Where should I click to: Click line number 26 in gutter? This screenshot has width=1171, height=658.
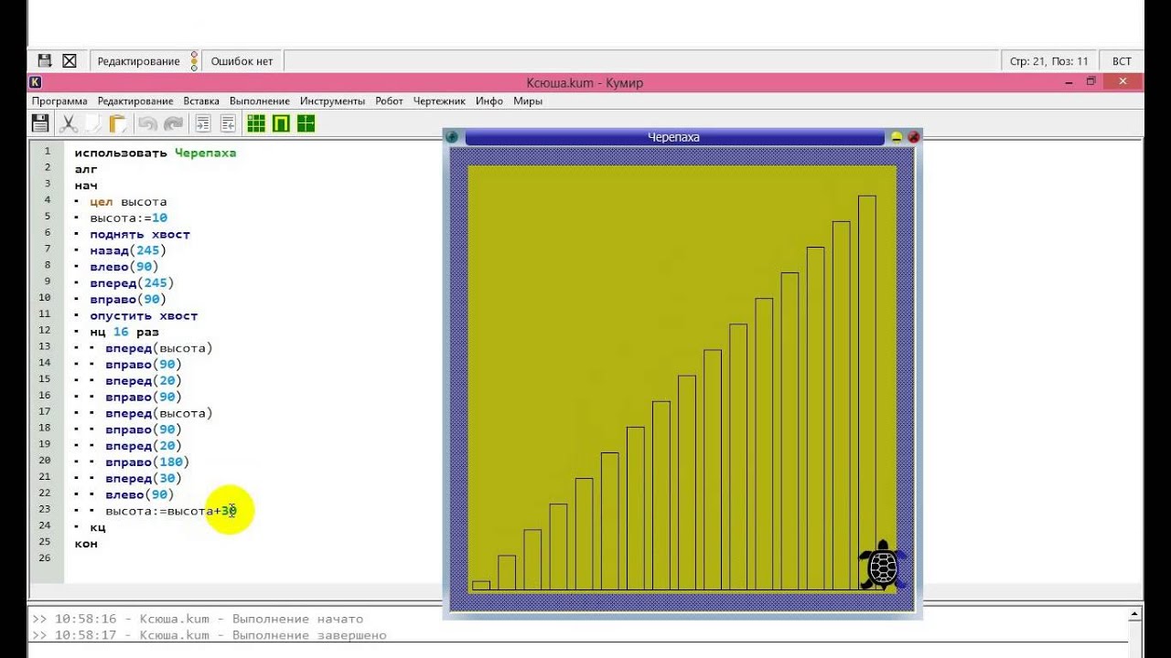[x=46, y=557]
